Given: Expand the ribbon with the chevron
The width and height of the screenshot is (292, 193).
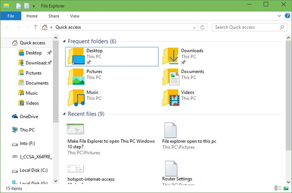Looking at the screenshot, I should 279,16.
